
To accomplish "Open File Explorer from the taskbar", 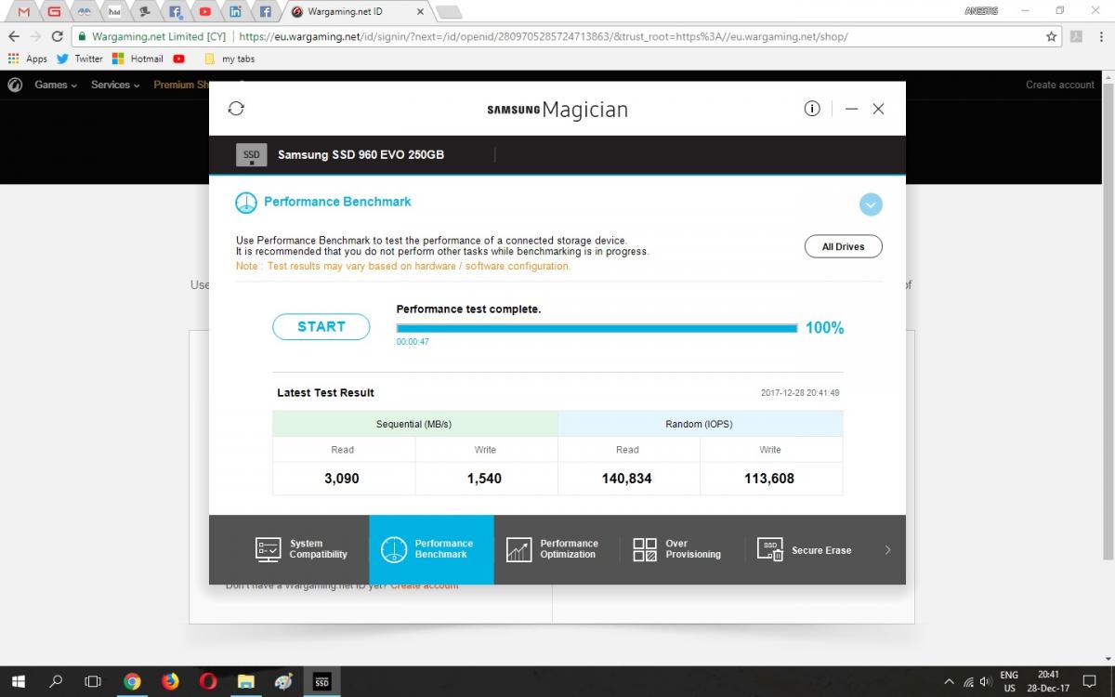I will click(245, 681).
